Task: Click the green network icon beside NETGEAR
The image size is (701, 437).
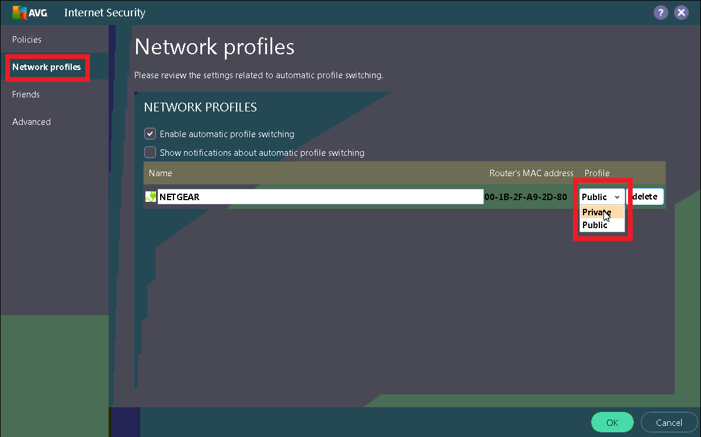Action: 150,197
